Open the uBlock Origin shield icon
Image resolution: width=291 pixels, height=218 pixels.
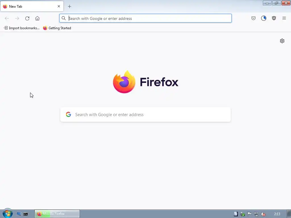pos(274,18)
